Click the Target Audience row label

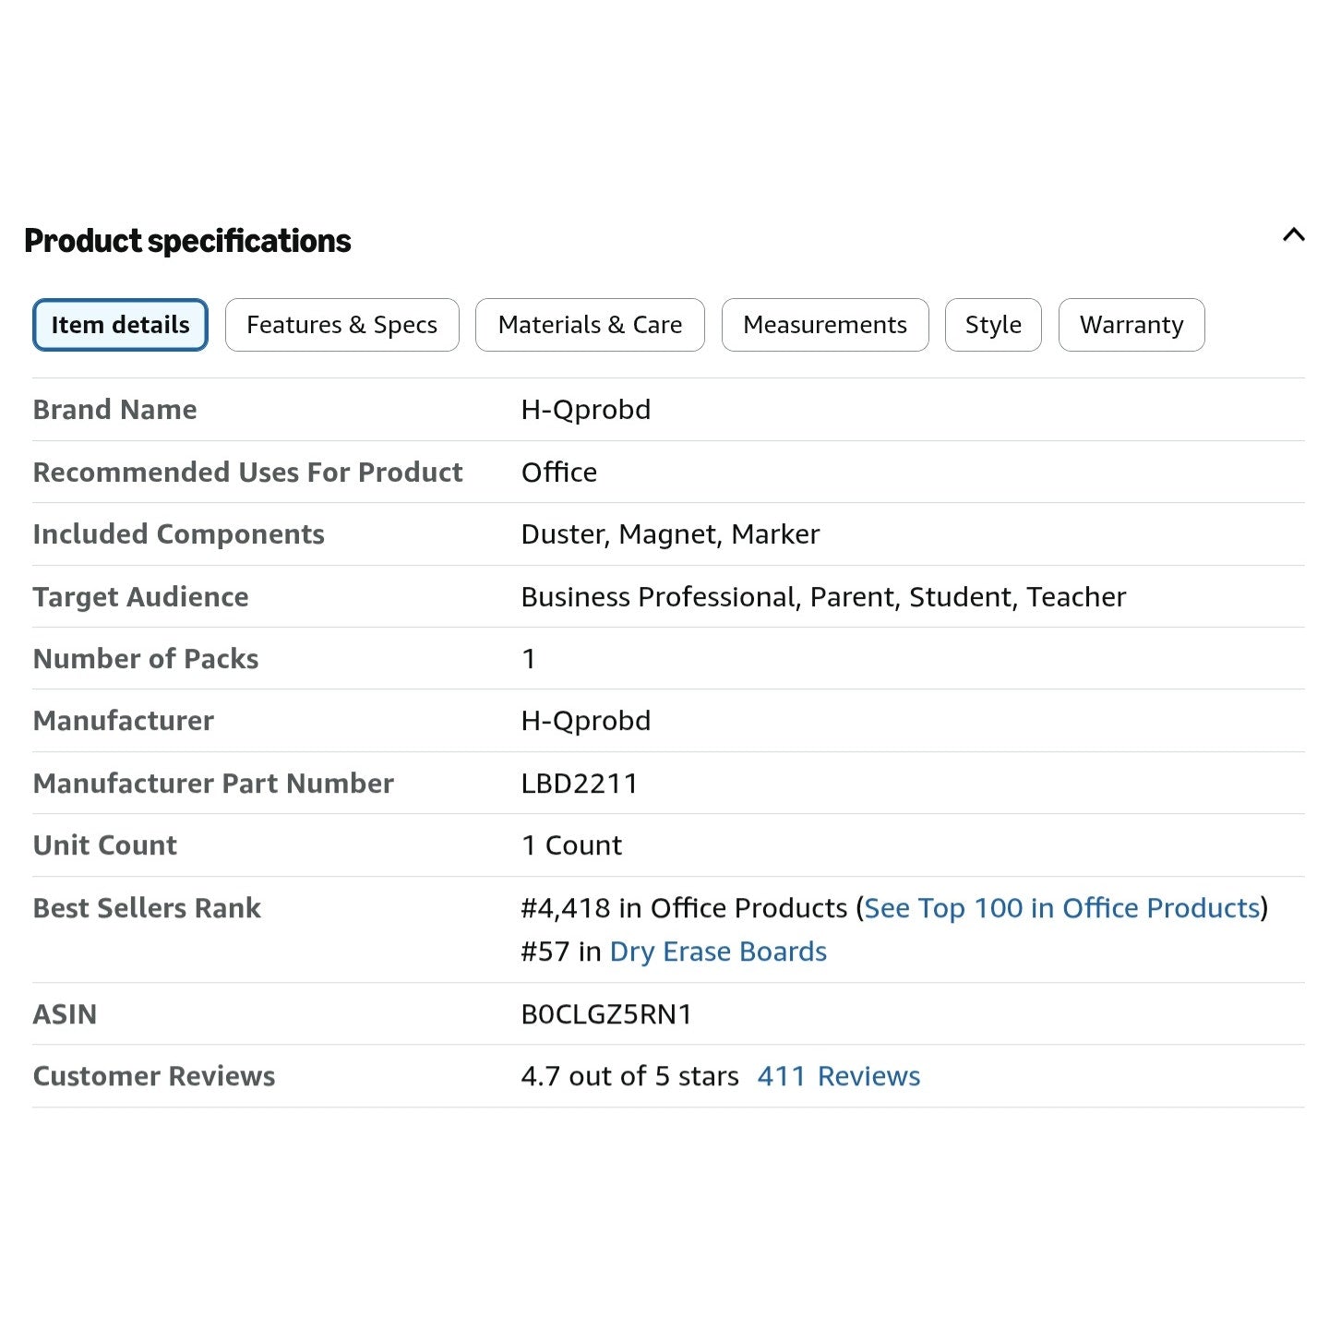(140, 597)
